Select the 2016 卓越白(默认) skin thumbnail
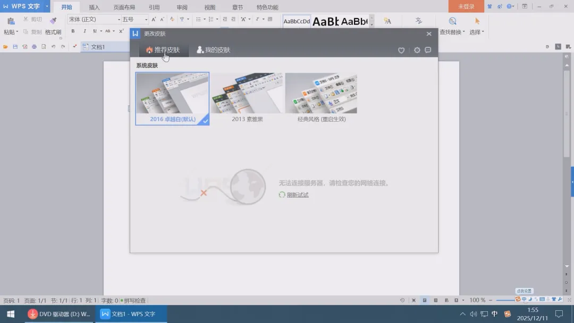Image resolution: width=574 pixels, height=323 pixels. pyautogui.click(x=172, y=99)
